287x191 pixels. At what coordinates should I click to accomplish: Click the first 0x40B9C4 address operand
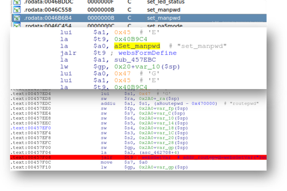tap(131, 39)
